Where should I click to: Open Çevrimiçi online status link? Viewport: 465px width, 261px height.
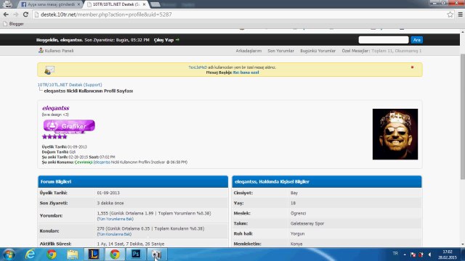(x=84, y=162)
